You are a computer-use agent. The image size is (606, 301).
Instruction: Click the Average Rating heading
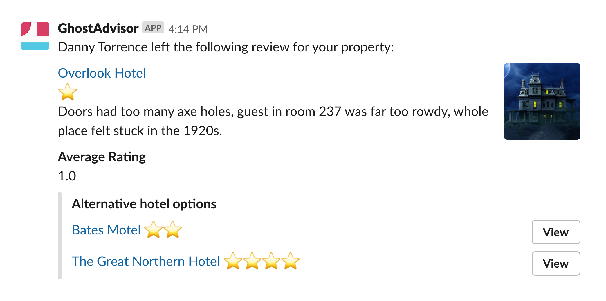[102, 157]
